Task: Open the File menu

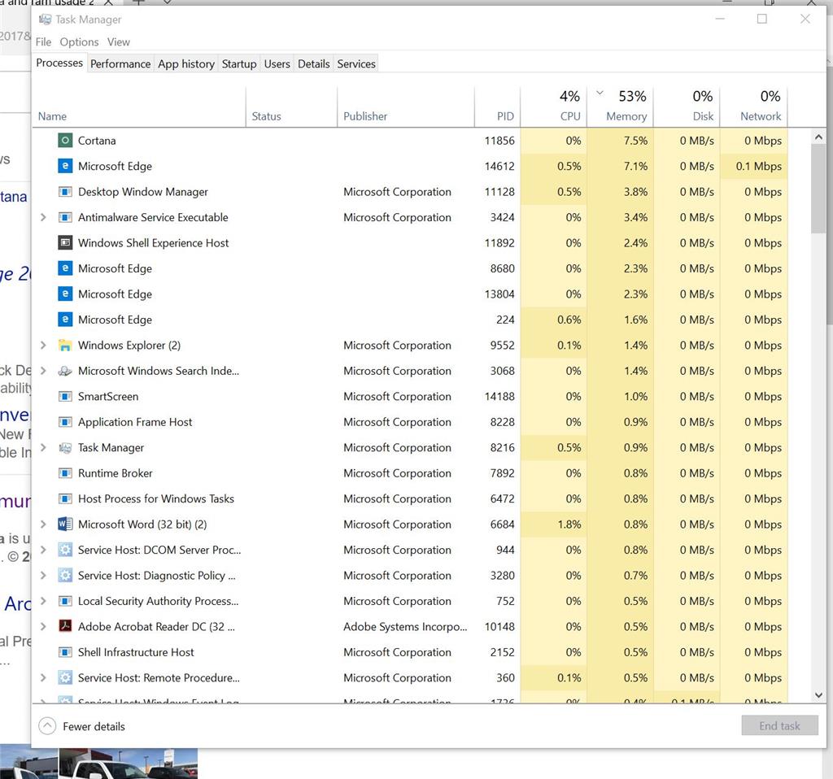Action: point(44,42)
